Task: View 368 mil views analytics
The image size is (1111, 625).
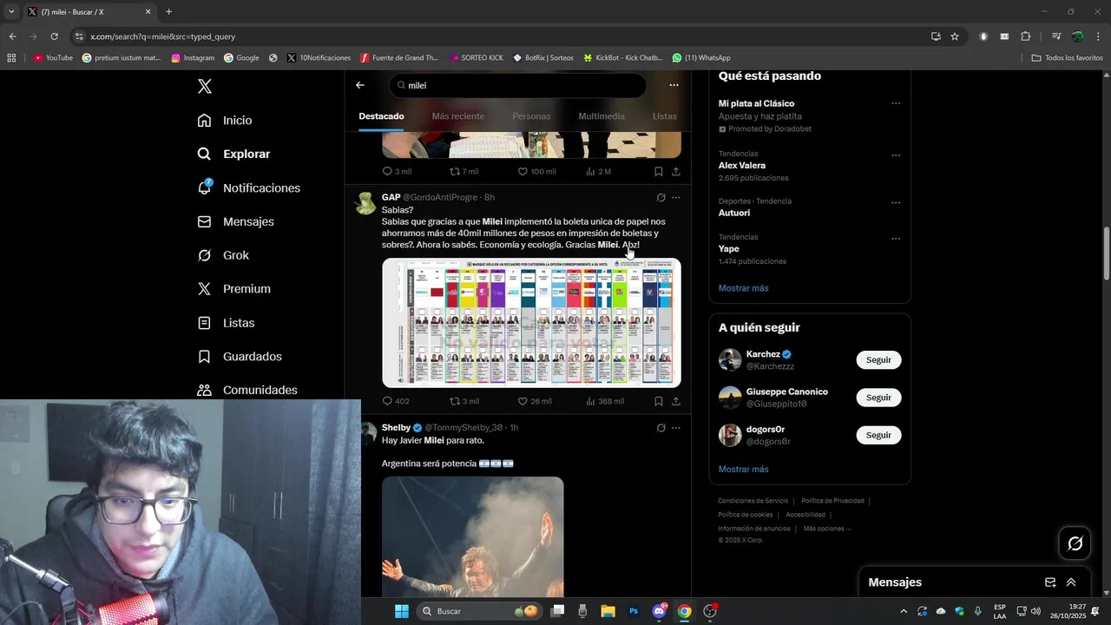Action: [x=604, y=401]
